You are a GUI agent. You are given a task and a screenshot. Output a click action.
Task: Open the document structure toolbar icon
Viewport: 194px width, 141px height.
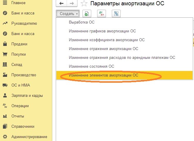[116, 14]
